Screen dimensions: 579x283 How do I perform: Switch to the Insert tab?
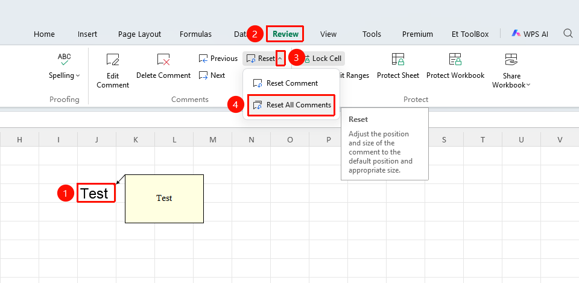[x=87, y=34]
